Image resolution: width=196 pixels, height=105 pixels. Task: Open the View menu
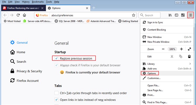(x=17, y=2)
